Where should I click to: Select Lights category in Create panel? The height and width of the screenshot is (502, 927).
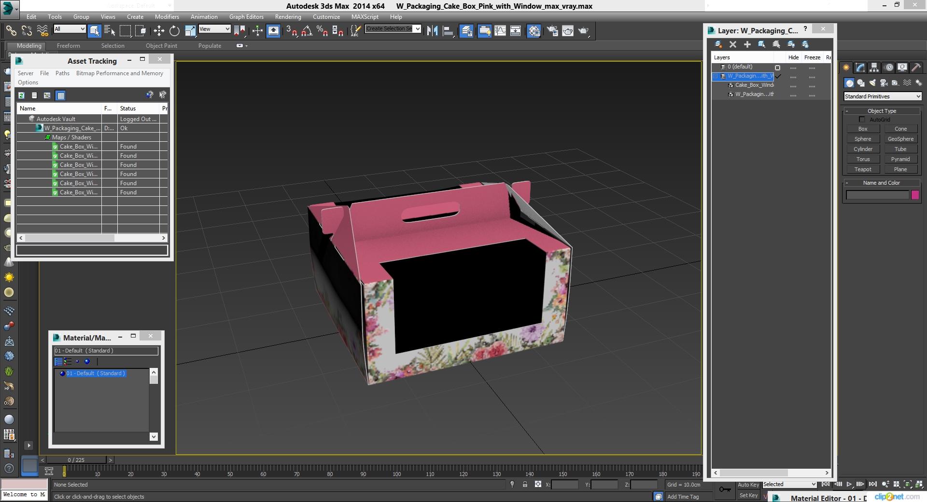pyautogui.click(x=872, y=83)
